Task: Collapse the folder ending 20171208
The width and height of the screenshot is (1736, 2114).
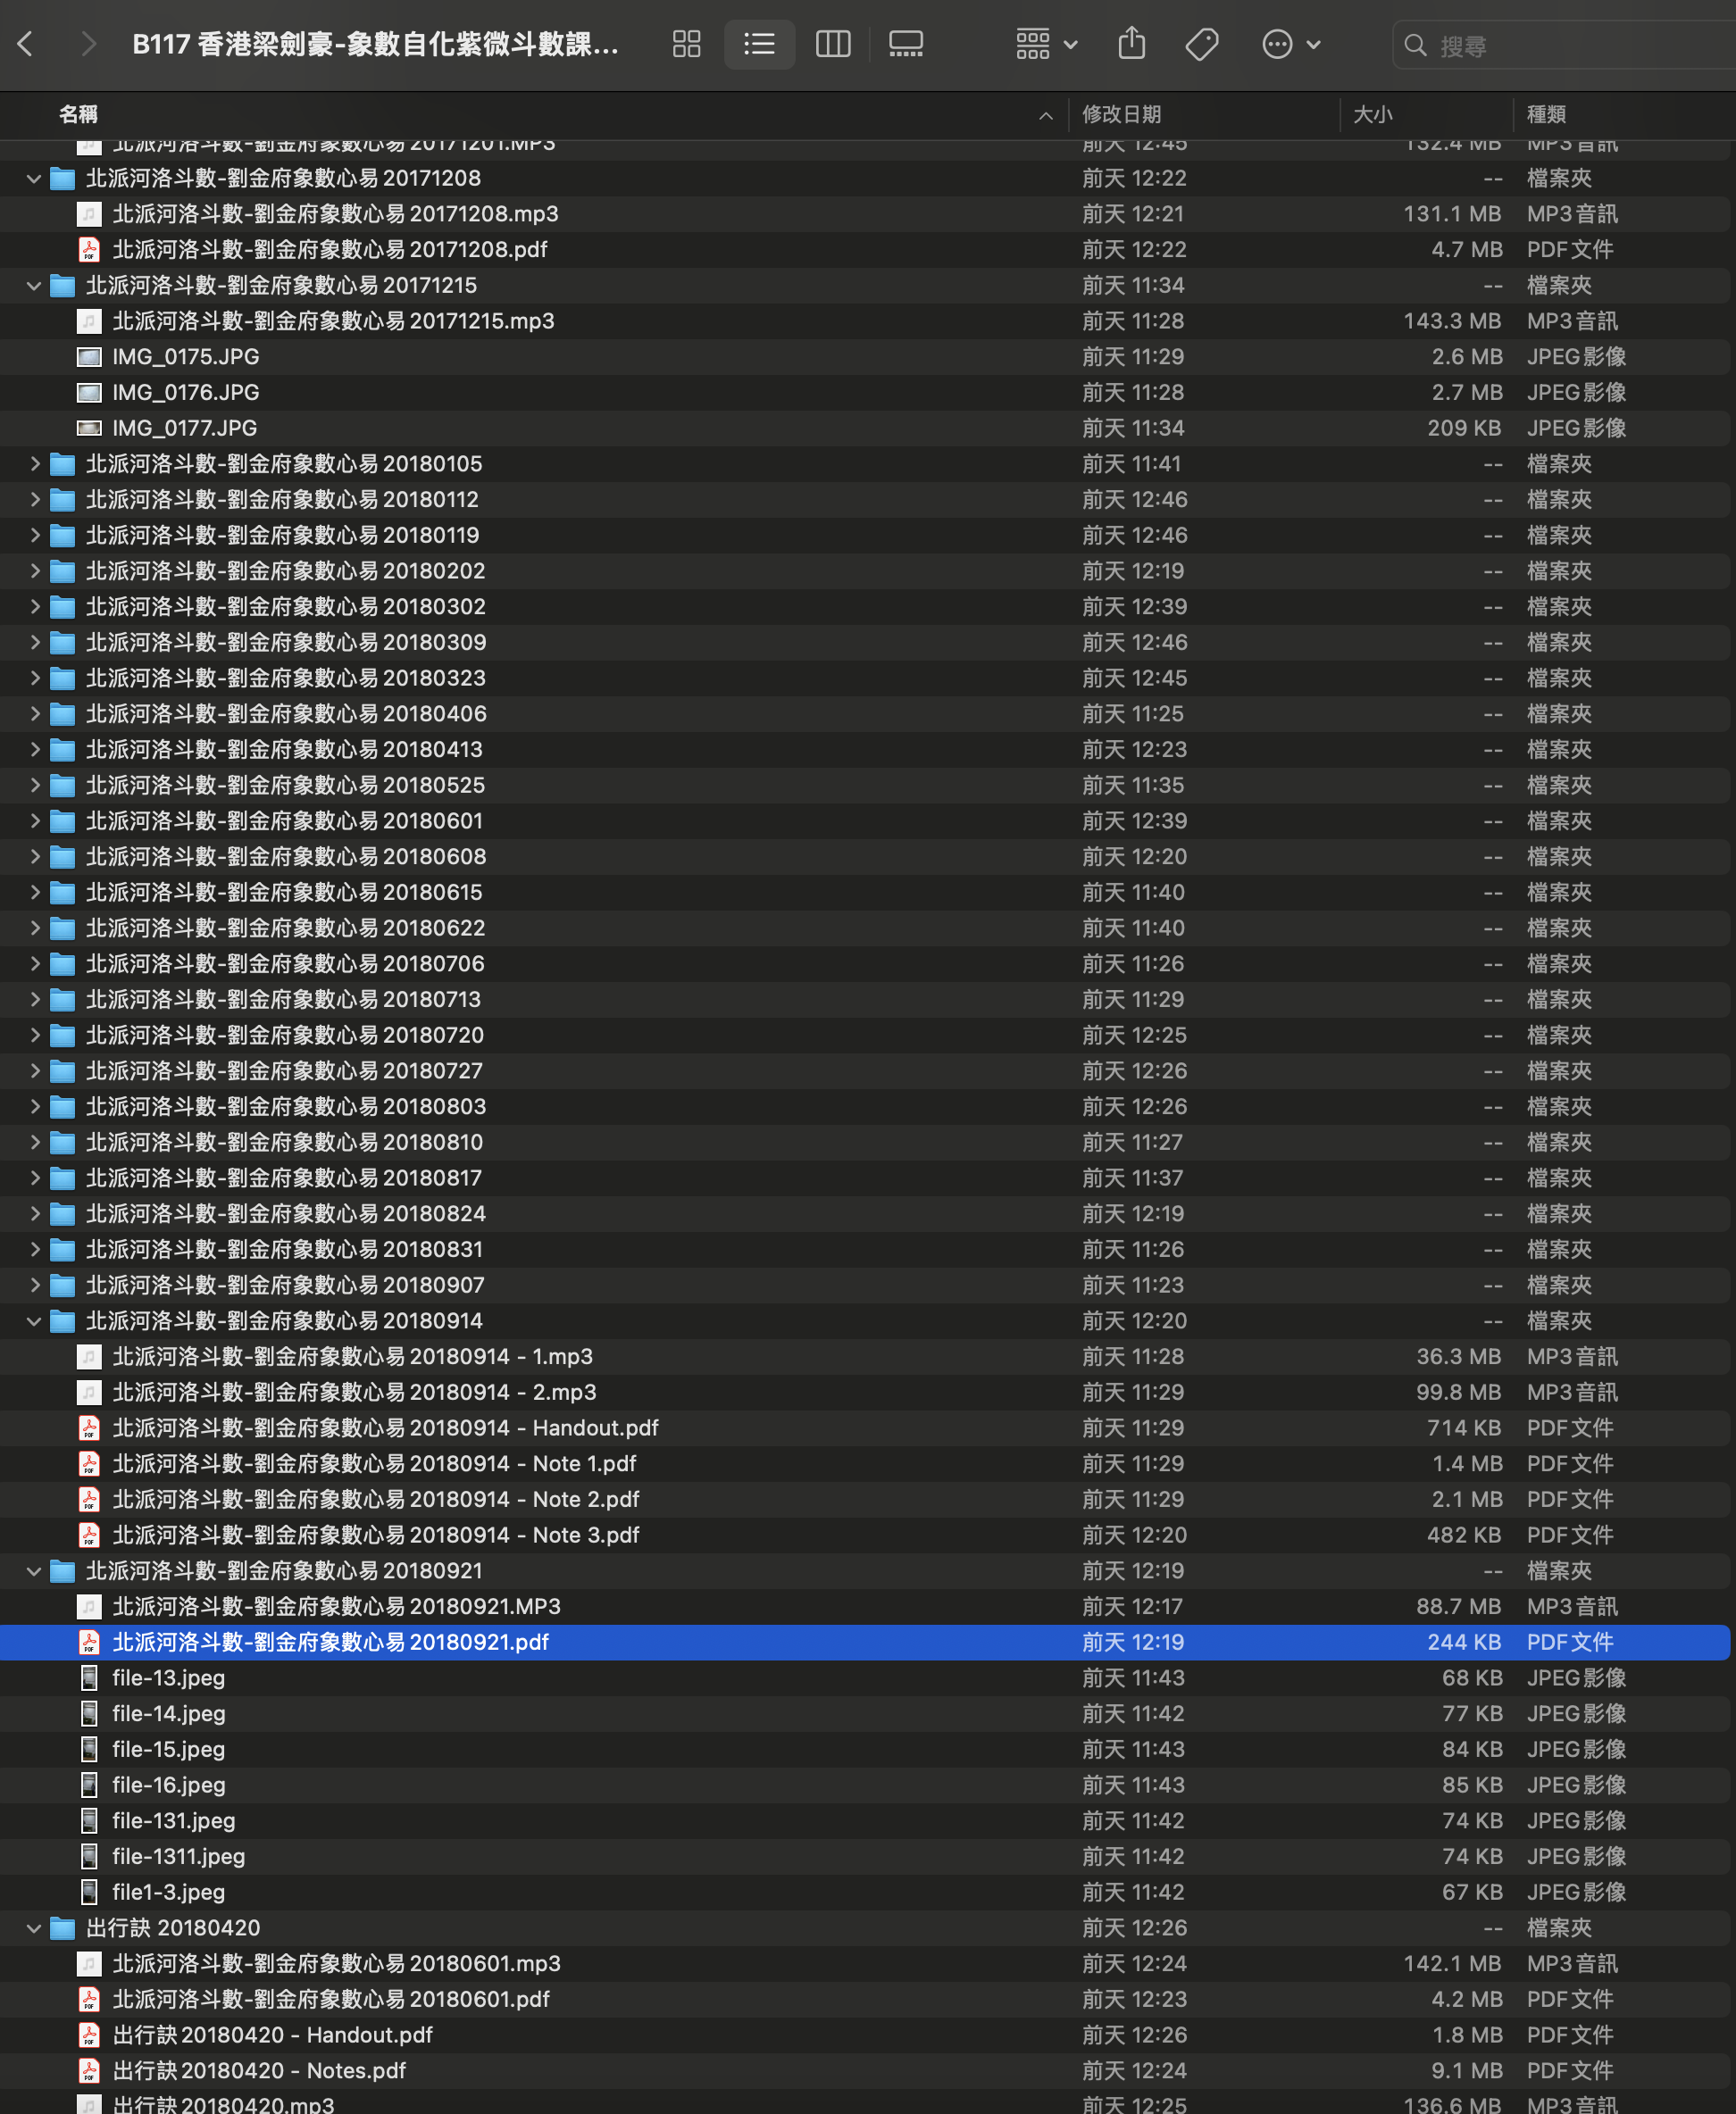Action: 34,179
